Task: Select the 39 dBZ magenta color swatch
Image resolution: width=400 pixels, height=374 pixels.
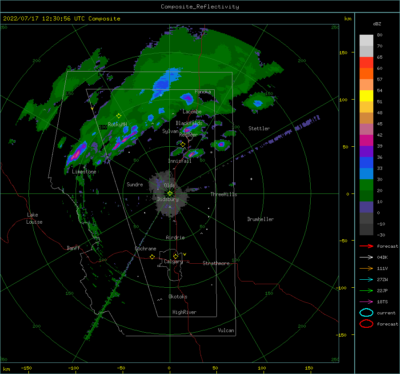Action: (366, 140)
